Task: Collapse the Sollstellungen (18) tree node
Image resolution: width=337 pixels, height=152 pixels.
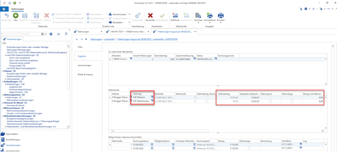Action: tap(5, 84)
